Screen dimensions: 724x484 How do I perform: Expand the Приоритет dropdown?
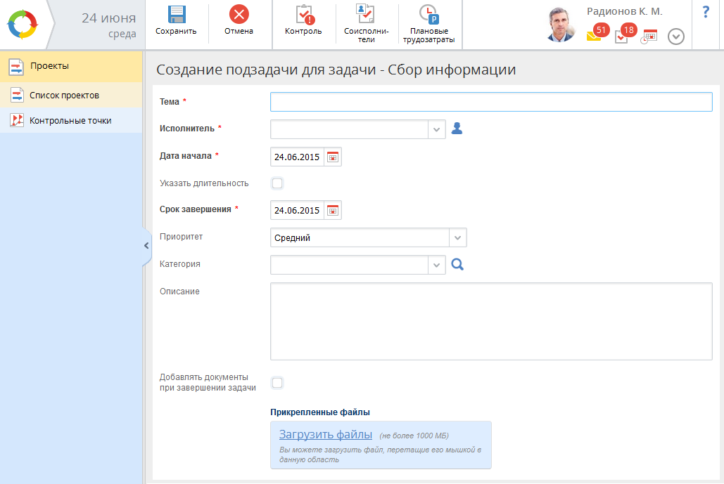point(457,237)
